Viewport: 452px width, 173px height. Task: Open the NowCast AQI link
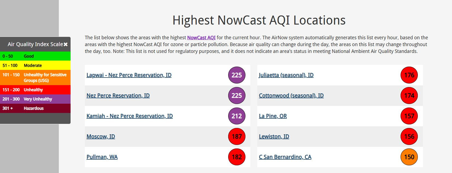click(x=201, y=38)
